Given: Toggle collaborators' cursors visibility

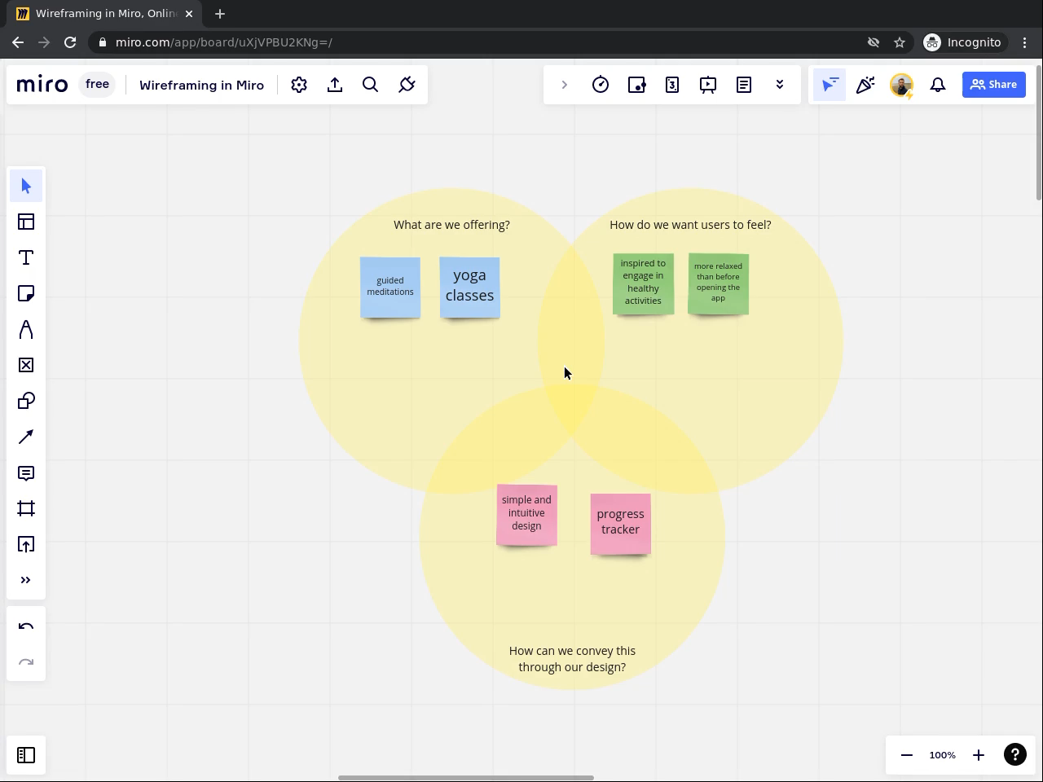Looking at the screenshot, I should point(830,85).
